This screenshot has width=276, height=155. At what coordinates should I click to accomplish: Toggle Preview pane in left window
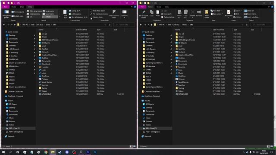[x=18, y=12]
